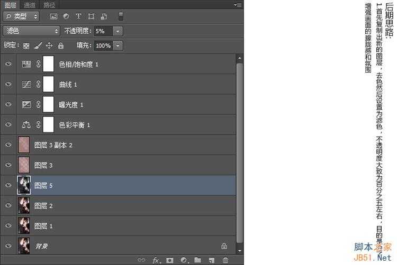Viewport: 397px width, 265px height.
Task: Click the fill 填充 value field
Action: pyautogui.click(x=103, y=46)
